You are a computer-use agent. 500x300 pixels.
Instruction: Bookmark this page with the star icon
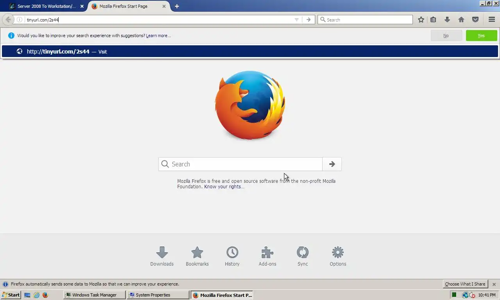click(x=421, y=20)
